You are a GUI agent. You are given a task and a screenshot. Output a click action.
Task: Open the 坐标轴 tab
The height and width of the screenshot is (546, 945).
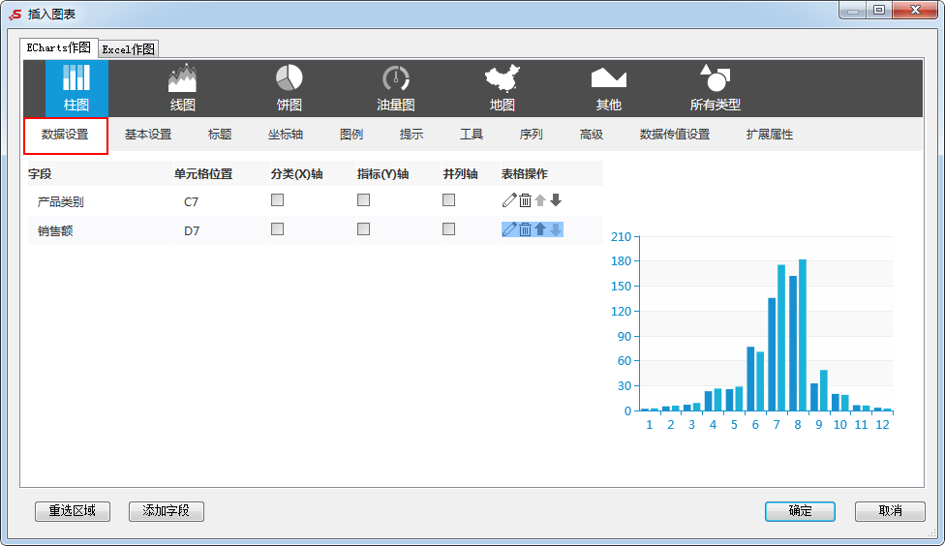[286, 135]
